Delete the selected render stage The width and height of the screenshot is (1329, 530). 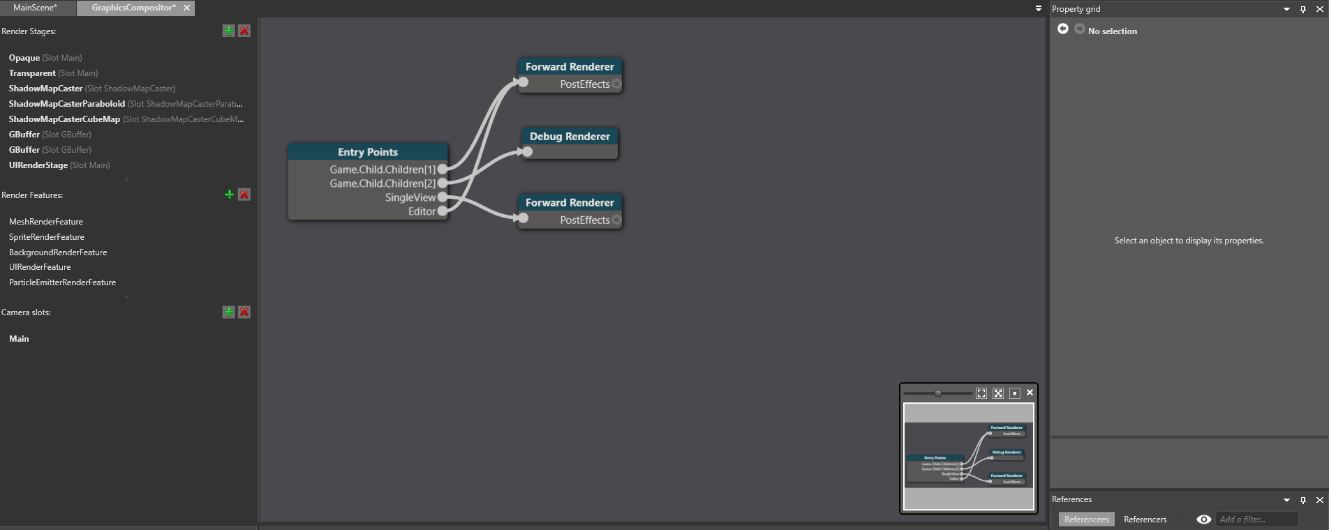244,31
